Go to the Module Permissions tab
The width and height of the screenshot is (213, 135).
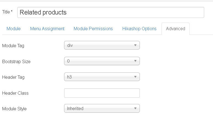pos(93,29)
